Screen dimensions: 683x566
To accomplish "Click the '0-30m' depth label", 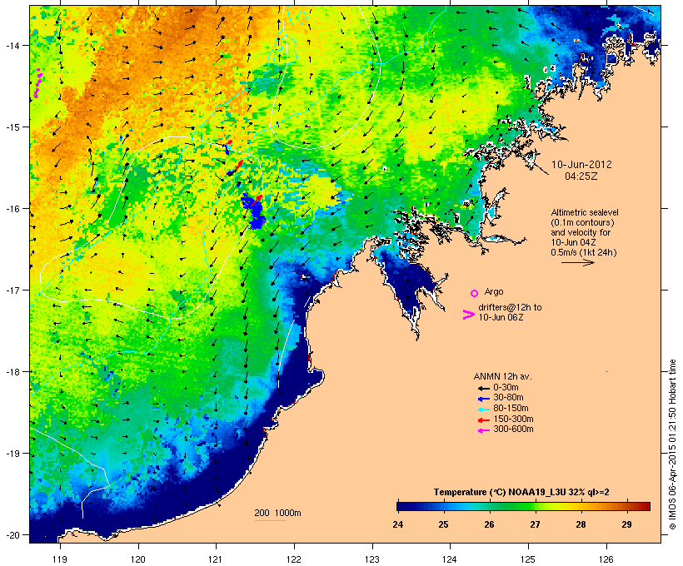I will coord(506,388).
